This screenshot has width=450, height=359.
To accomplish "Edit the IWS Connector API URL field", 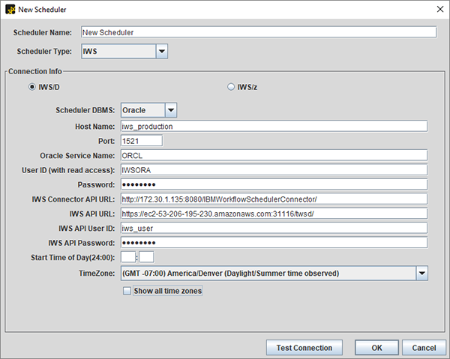I will pos(273,199).
